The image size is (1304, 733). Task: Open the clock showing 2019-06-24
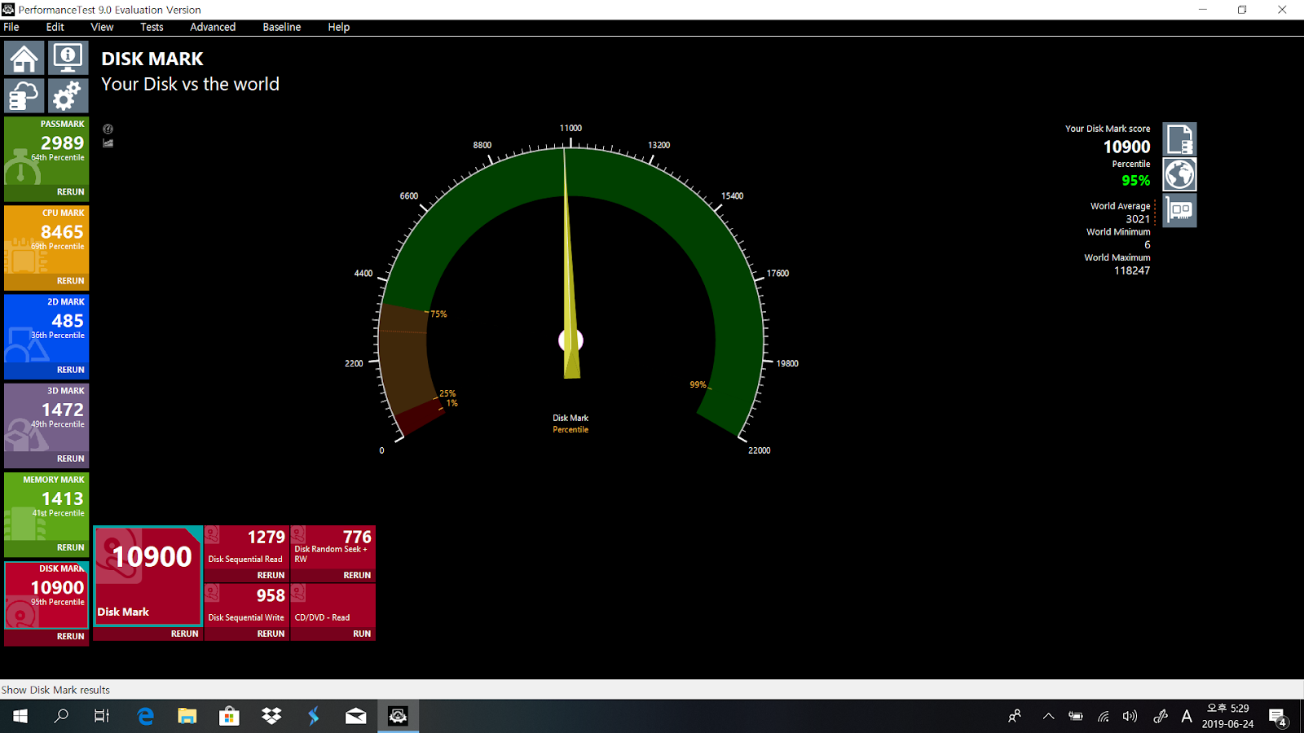(1228, 716)
